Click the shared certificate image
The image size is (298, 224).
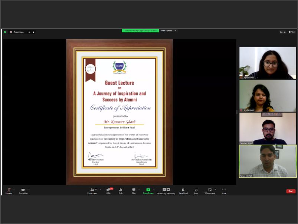click(x=119, y=112)
